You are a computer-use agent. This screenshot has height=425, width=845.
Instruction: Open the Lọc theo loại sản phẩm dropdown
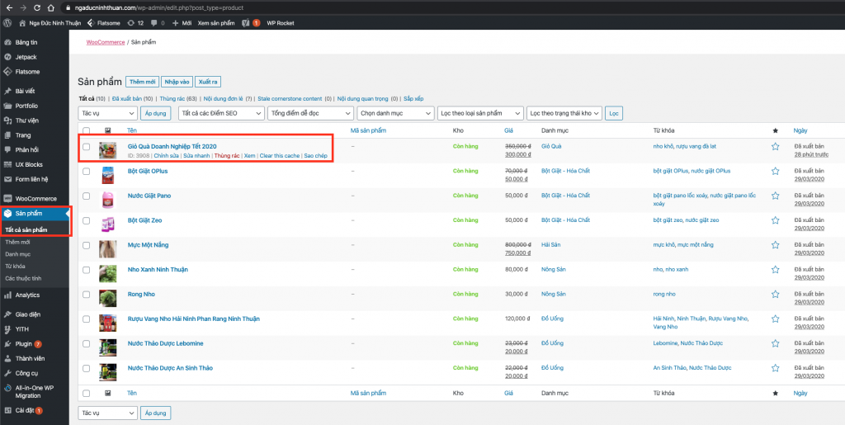[x=480, y=113]
